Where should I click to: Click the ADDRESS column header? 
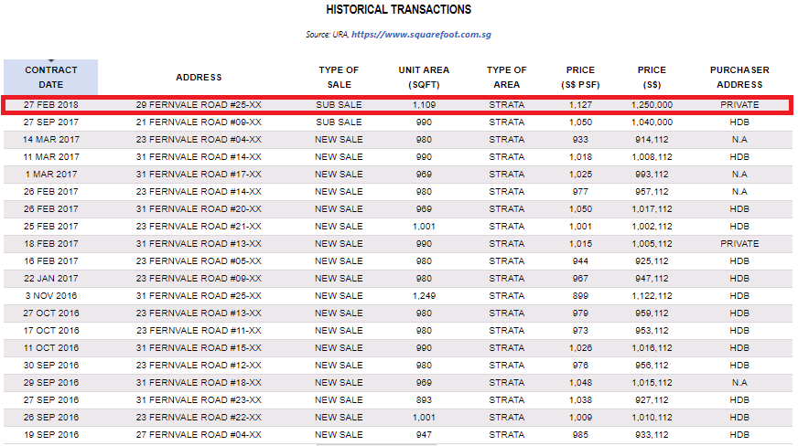199,77
